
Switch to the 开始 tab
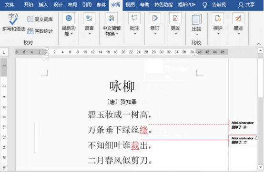click(28, 5)
